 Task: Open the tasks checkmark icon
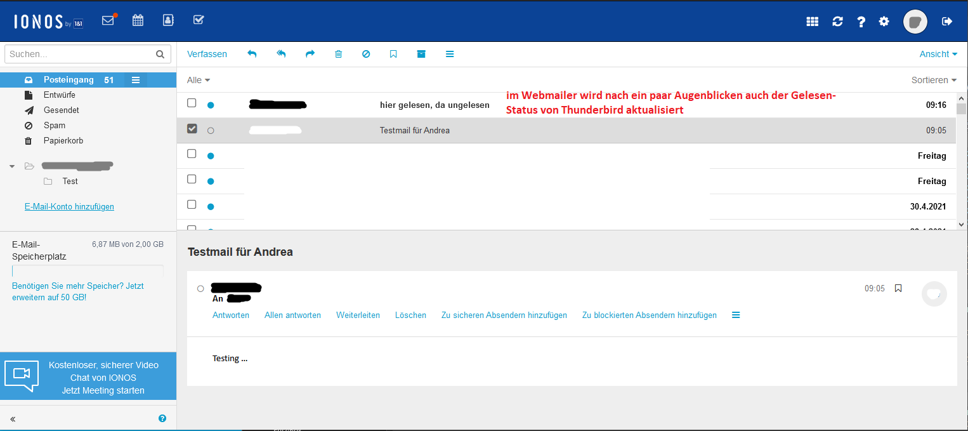[199, 20]
